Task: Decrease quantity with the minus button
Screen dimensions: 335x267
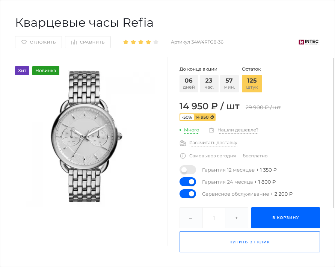Action: point(191,218)
